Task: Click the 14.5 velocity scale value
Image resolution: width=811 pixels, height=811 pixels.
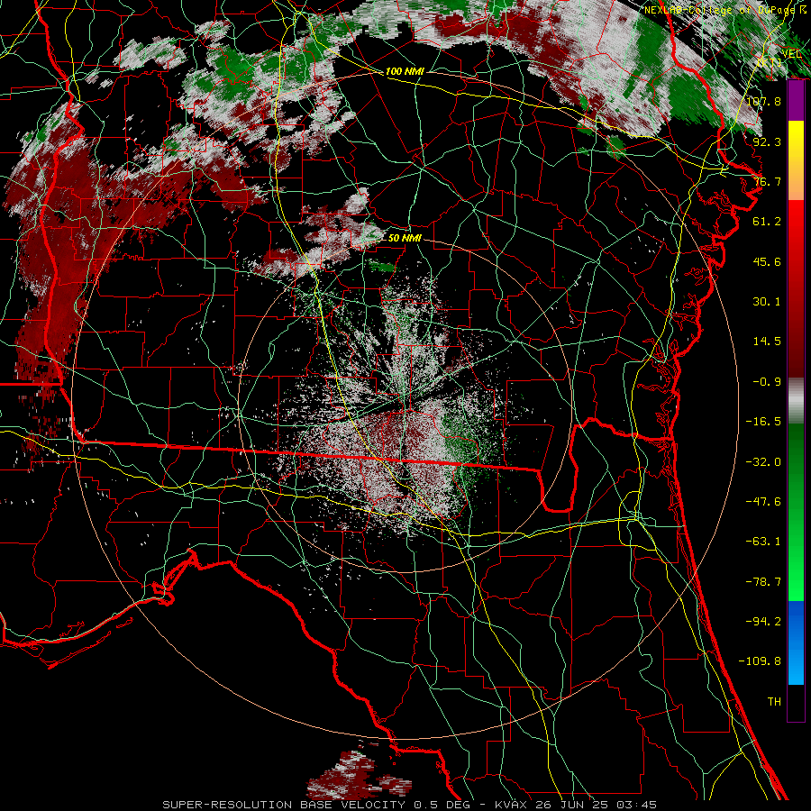Action: 767,342
